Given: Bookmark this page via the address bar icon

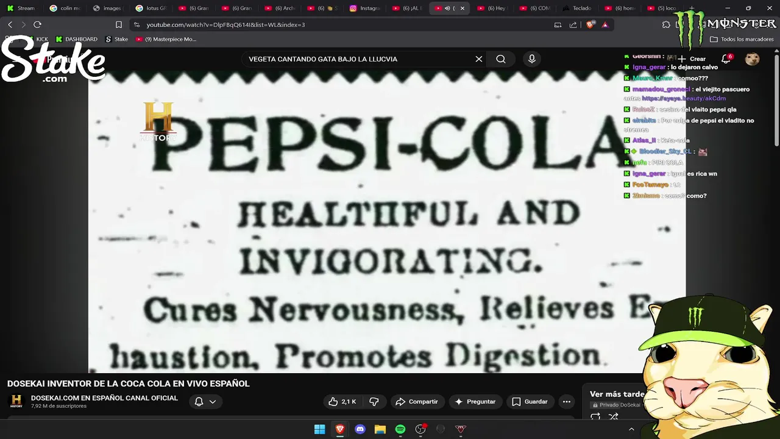Looking at the screenshot, I should point(119,25).
